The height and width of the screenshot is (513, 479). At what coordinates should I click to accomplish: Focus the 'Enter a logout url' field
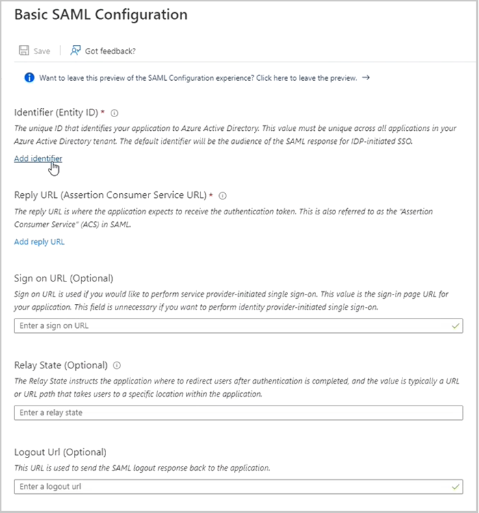click(233, 487)
